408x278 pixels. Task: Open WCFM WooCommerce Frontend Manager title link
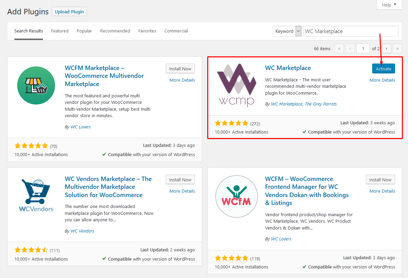(x=307, y=191)
